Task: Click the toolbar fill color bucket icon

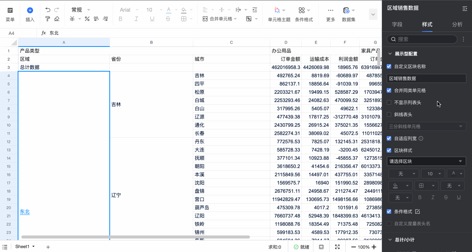Action: [x=183, y=10]
